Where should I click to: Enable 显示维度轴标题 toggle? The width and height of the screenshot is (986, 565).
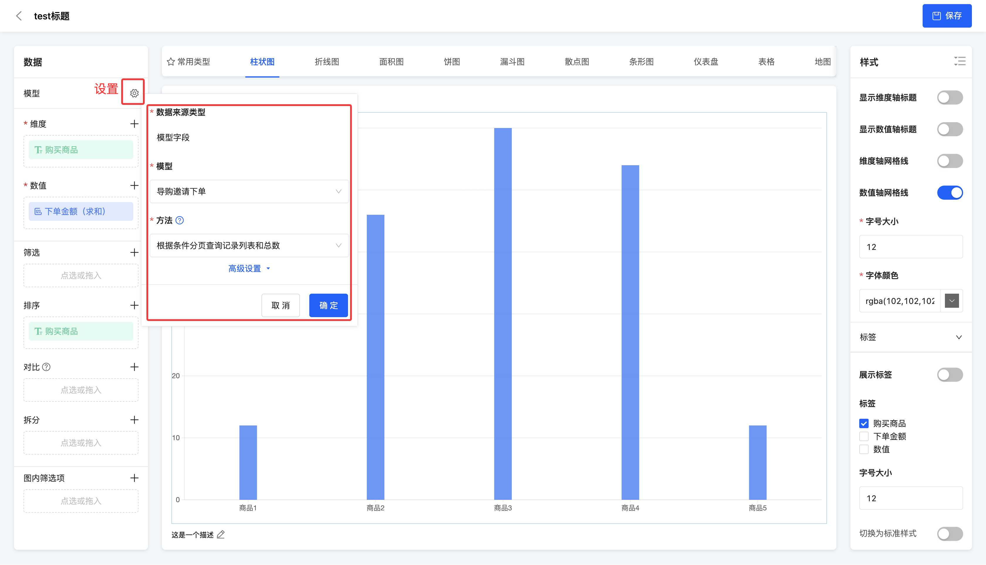(x=950, y=97)
